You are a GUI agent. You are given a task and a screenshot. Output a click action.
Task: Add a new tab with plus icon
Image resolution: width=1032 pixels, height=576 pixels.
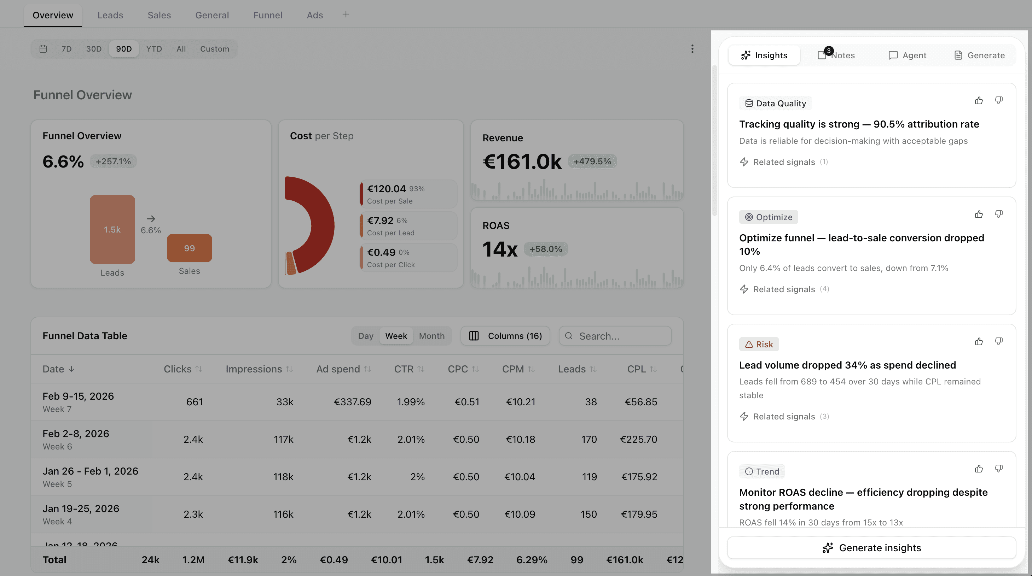[x=346, y=14]
